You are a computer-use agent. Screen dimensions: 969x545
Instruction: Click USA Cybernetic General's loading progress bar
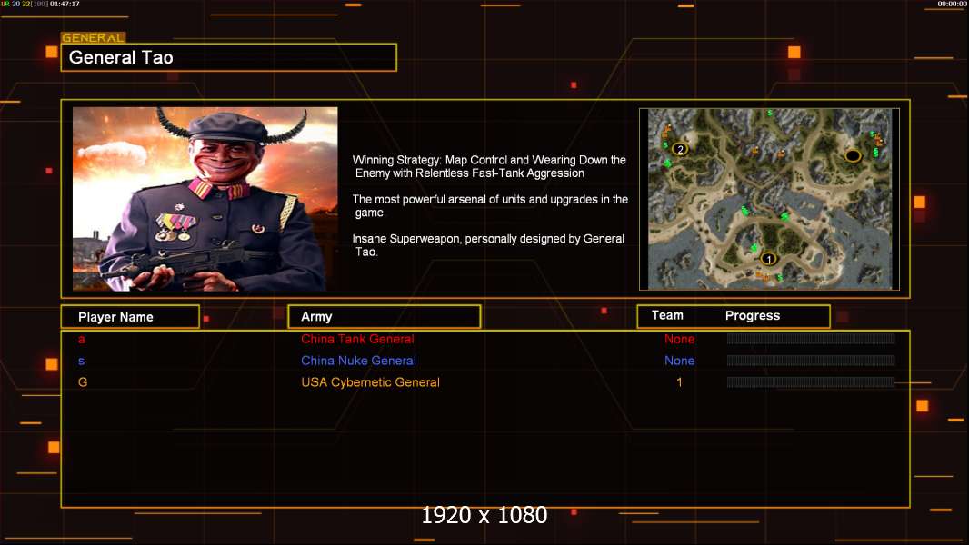point(811,382)
